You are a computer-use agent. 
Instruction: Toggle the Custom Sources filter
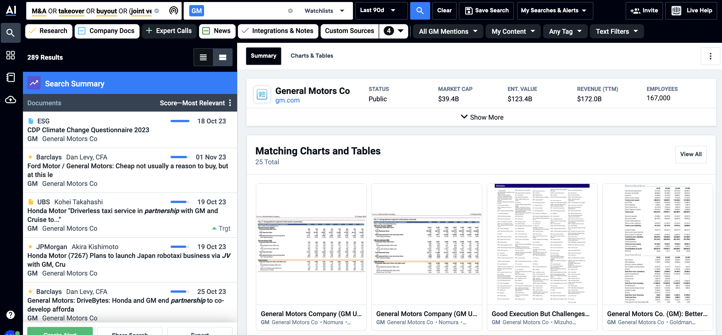click(x=349, y=31)
